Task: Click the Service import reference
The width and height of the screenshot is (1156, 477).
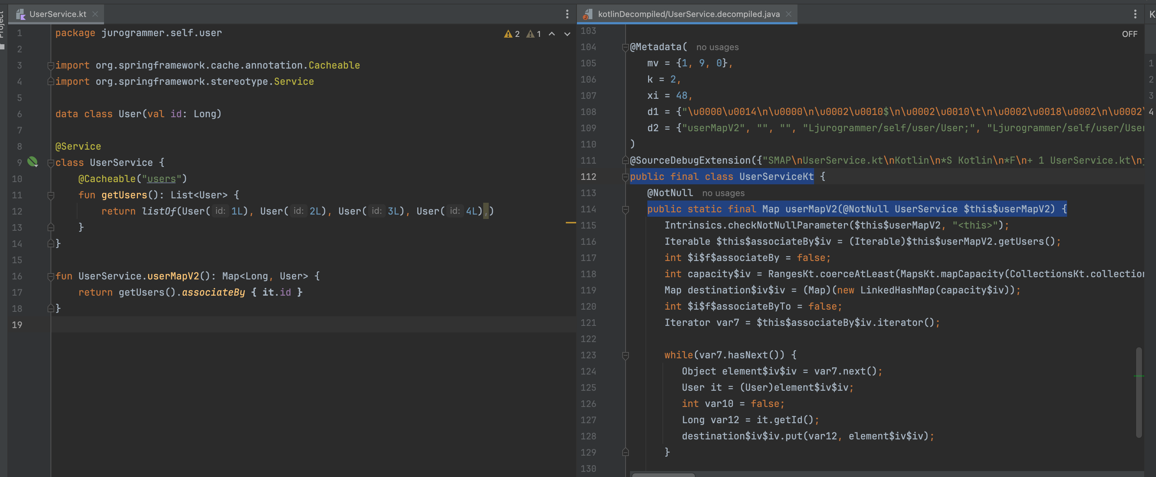Action: [x=294, y=81]
